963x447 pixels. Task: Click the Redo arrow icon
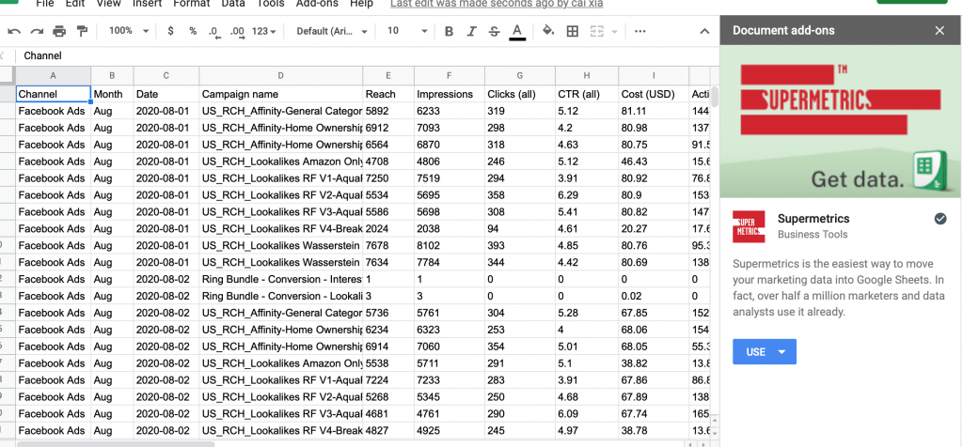[x=37, y=31]
